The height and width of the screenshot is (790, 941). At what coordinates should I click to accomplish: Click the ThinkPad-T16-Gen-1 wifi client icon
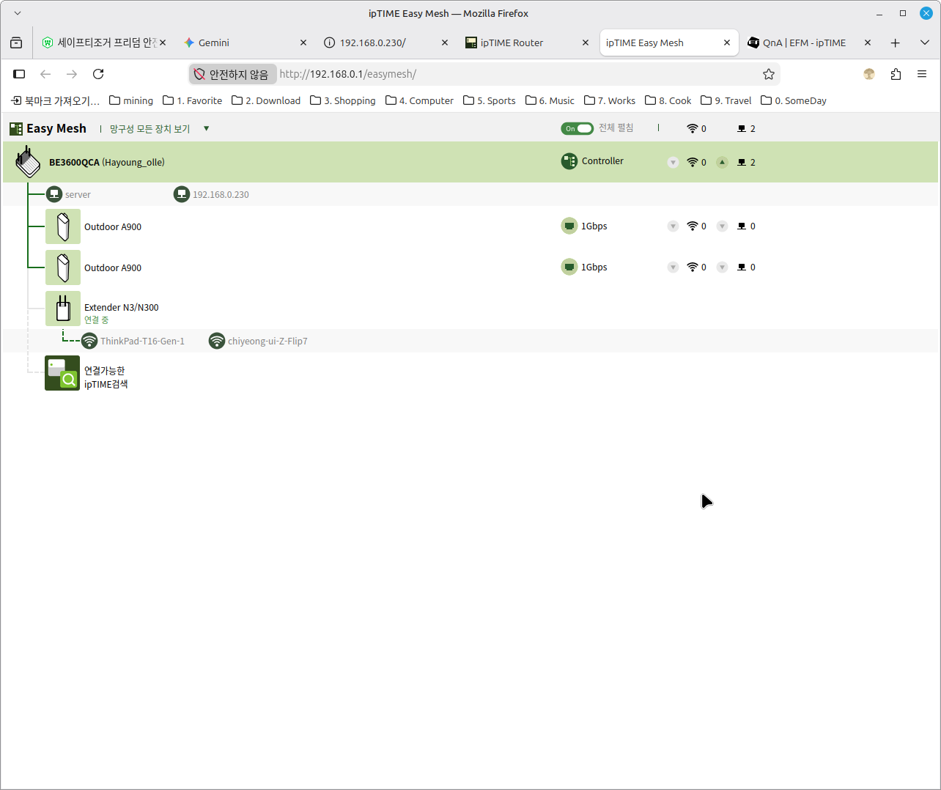point(89,341)
